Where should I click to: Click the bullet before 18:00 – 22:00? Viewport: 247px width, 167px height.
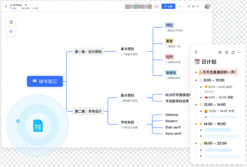coord(196,144)
